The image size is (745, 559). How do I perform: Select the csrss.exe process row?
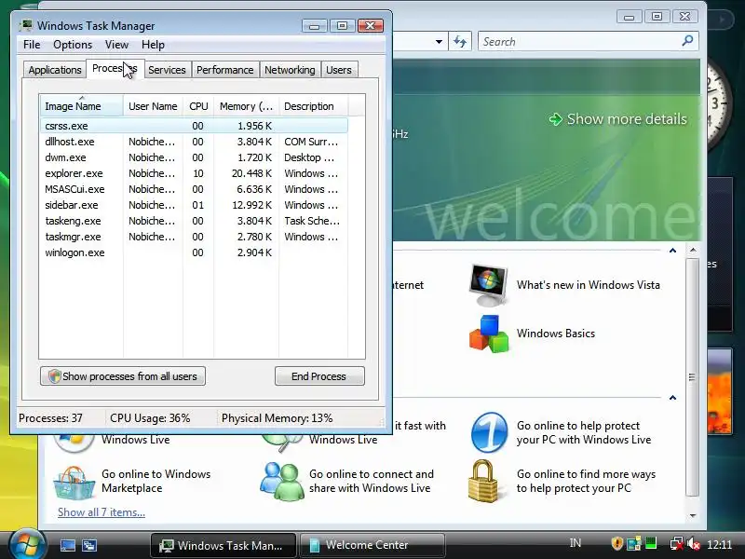tap(194, 126)
